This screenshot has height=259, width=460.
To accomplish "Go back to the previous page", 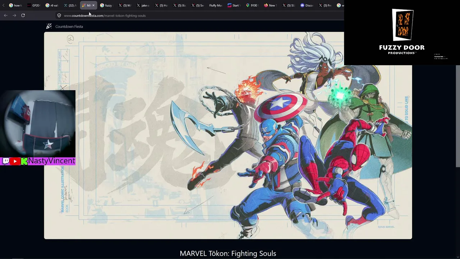I will pos(6,15).
